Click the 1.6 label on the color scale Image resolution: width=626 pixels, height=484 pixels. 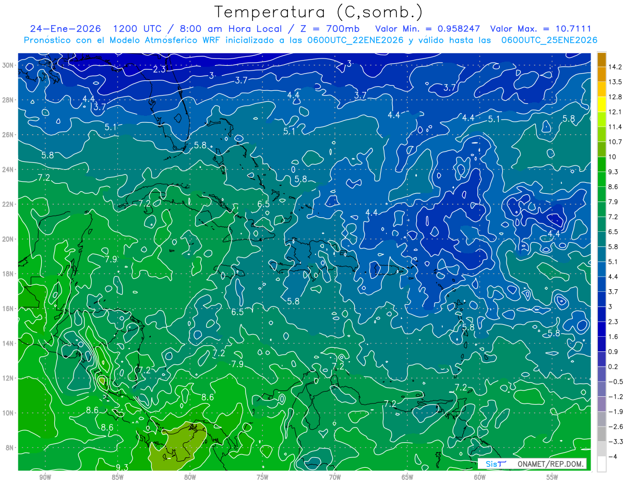pos(613,337)
